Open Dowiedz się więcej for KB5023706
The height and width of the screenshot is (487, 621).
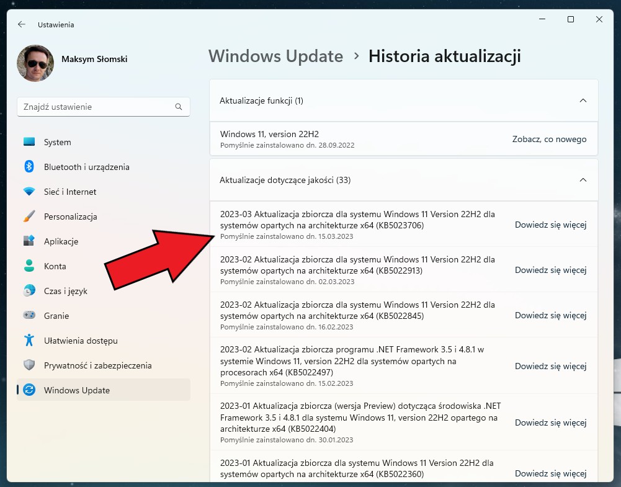pos(551,225)
